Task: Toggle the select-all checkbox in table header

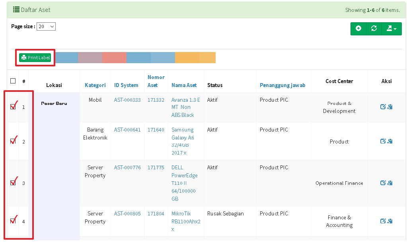Action: coord(13,81)
